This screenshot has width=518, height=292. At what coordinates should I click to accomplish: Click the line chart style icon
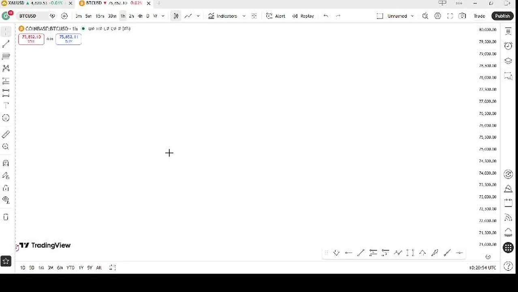(x=188, y=16)
